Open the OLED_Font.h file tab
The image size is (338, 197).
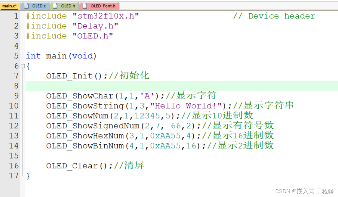99,6
